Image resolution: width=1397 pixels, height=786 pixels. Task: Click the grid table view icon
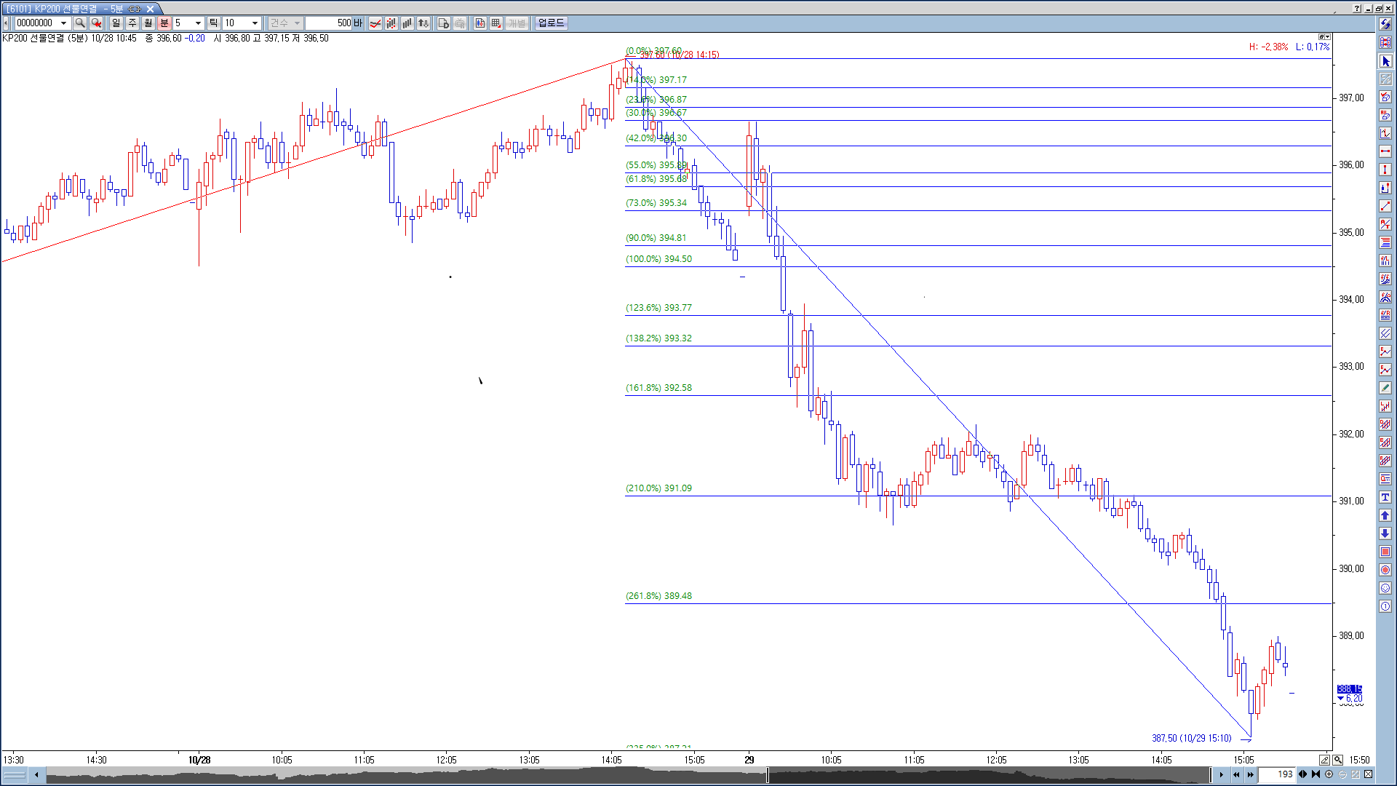(496, 23)
